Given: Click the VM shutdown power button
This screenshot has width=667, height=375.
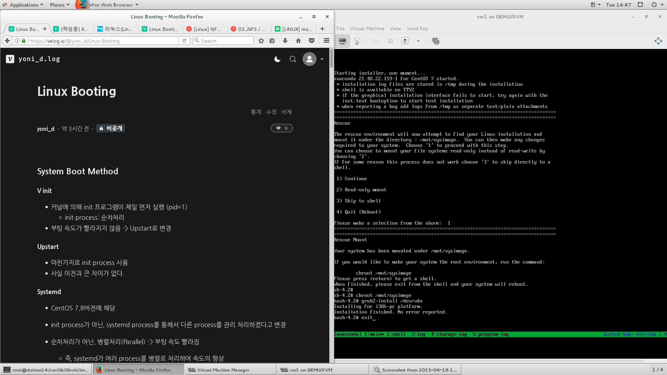Looking at the screenshot, I should 405,41.
